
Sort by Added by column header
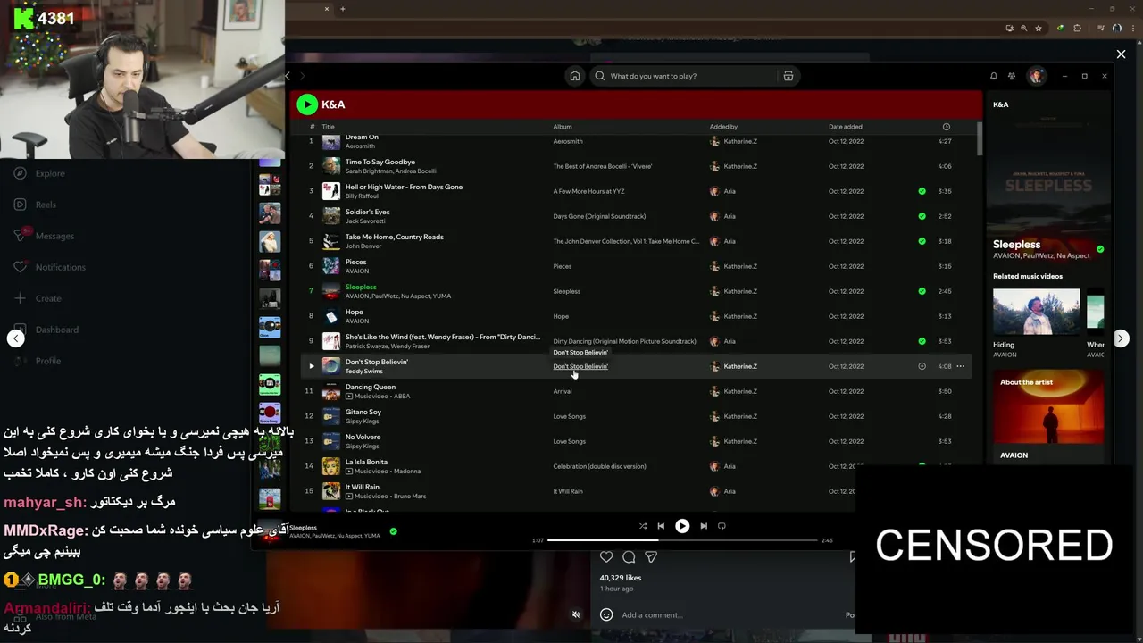point(723,127)
